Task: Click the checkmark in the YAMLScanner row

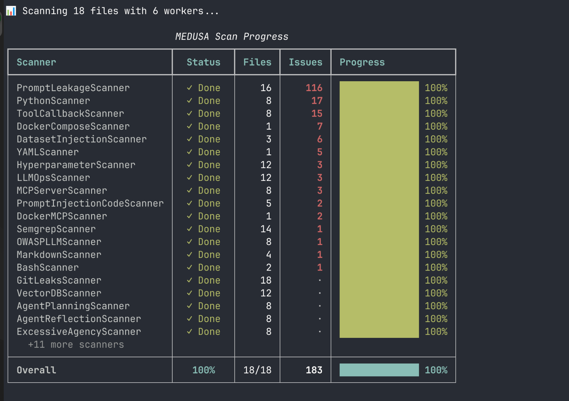Action: (190, 152)
